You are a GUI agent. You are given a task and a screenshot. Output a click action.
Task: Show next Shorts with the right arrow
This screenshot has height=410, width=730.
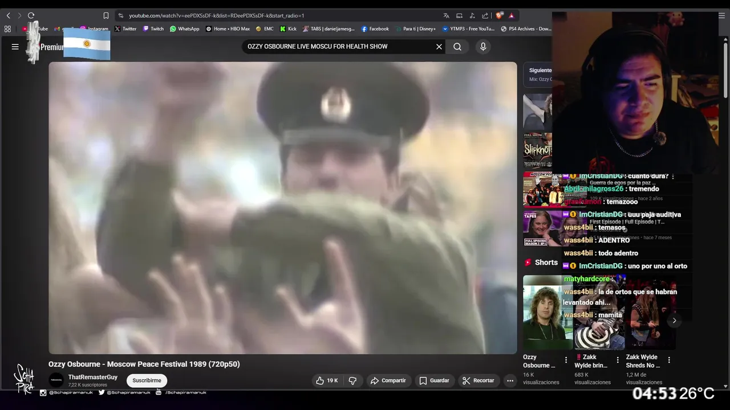pos(674,321)
